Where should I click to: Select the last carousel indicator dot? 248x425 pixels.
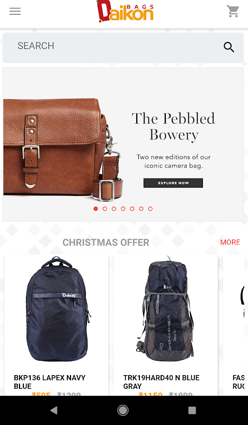point(150,209)
